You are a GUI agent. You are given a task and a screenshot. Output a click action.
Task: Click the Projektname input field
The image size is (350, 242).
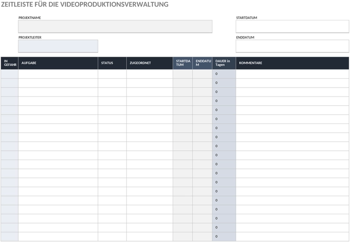coord(115,26)
